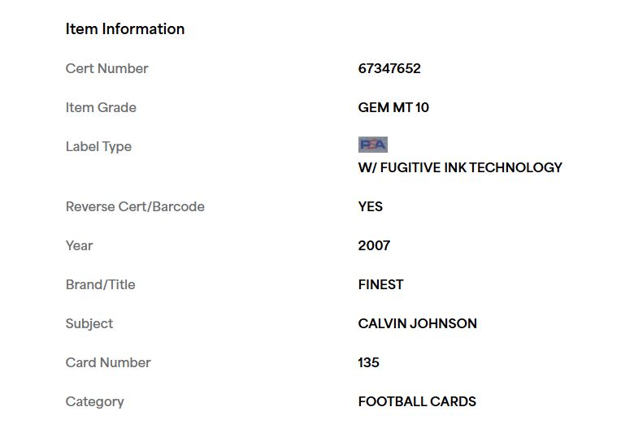This screenshot has height=446, width=621.
Task: Click the Card Number label
Action: coord(108,362)
